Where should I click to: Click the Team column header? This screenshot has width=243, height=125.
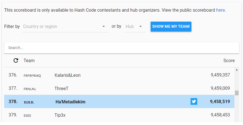coord(29,61)
